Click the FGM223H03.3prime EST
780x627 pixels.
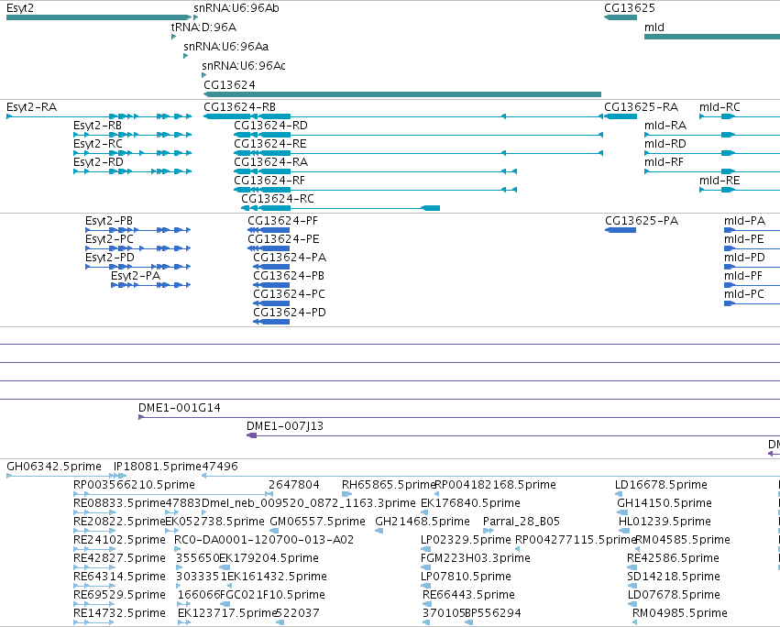[x=426, y=567]
